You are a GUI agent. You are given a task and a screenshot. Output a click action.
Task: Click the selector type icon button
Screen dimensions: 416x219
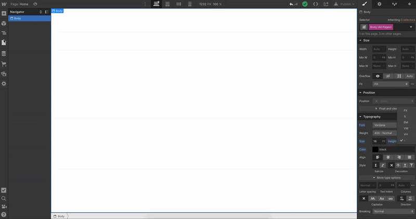pyautogui.click(x=363, y=27)
